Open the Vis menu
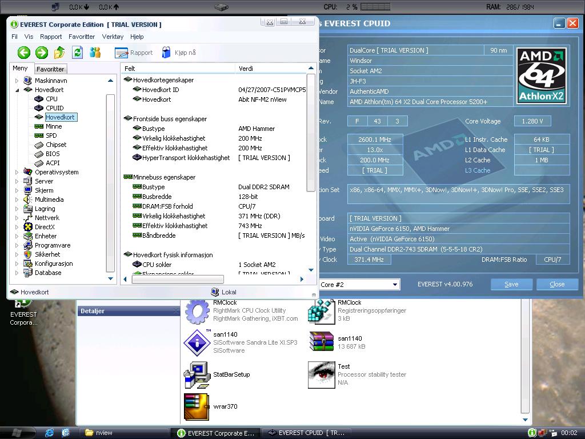The image size is (585, 439). point(29,37)
